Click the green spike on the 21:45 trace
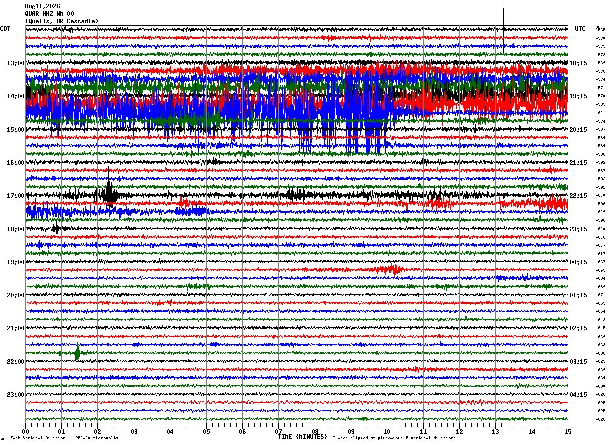This screenshot has height=445, width=608. (x=77, y=352)
